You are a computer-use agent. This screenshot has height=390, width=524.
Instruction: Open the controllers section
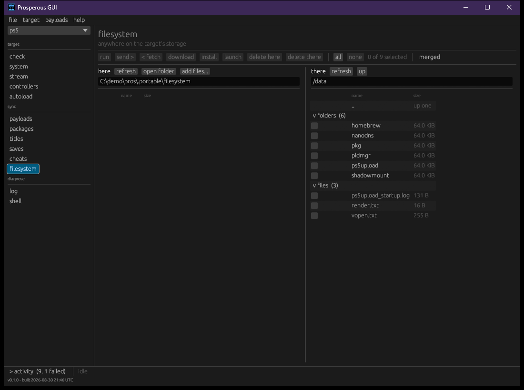pyautogui.click(x=24, y=87)
